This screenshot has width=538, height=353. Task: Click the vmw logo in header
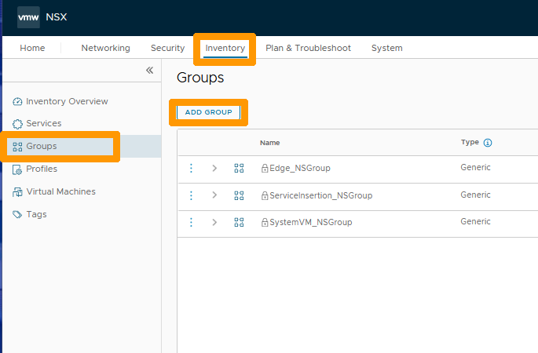tap(28, 17)
